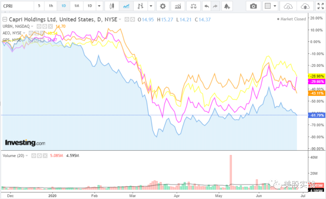
Task: Open GPS series settings gear
Action: pyautogui.click(x=36, y=40)
